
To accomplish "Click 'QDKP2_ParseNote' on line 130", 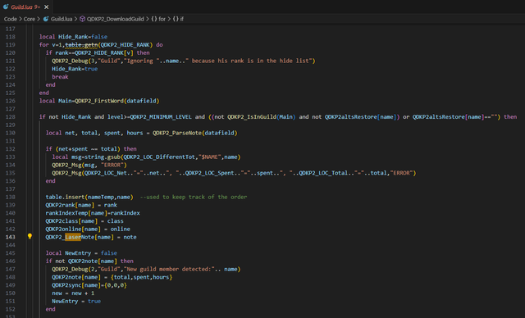I will pyautogui.click(x=177, y=133).
